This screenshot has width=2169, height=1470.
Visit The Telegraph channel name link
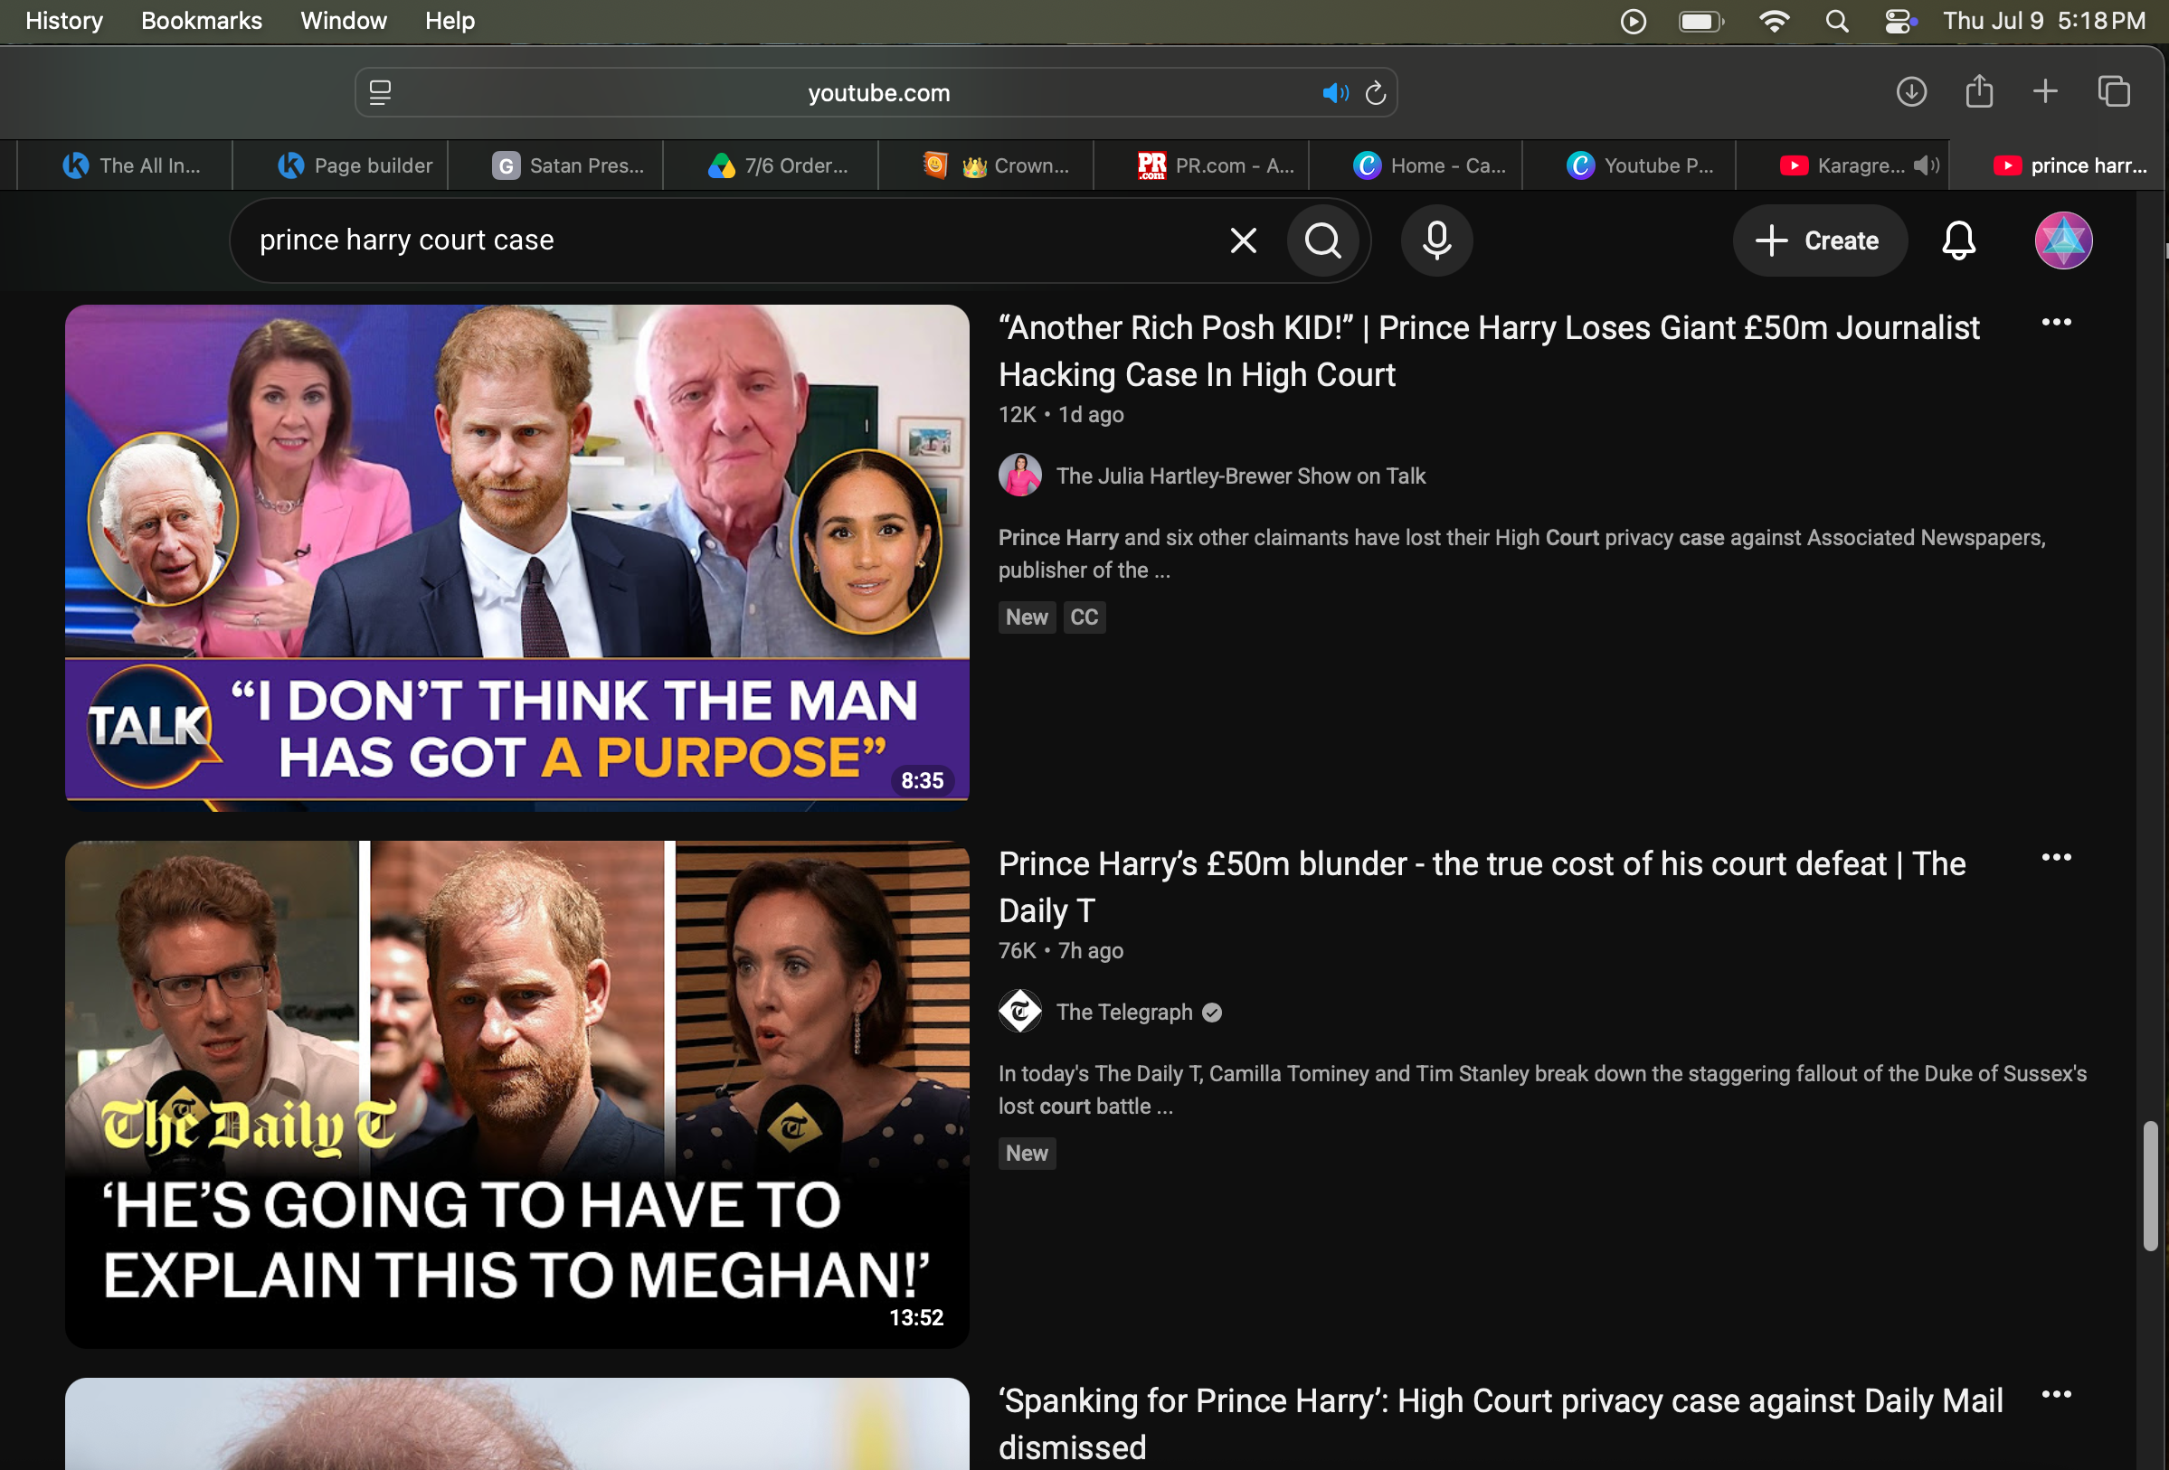1124,1012
